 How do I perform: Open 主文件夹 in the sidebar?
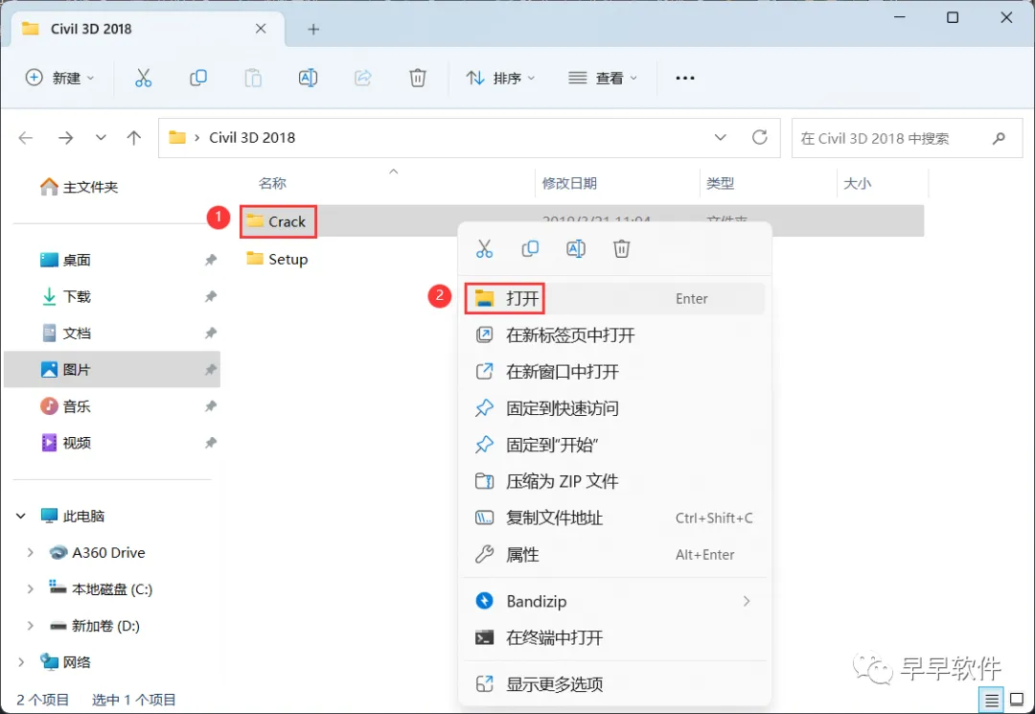(x=80, y=188)
